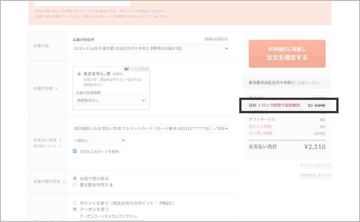360x222 pixels.
Task: Open the お届け先住所 address dropdown
Action: point(151,48)
